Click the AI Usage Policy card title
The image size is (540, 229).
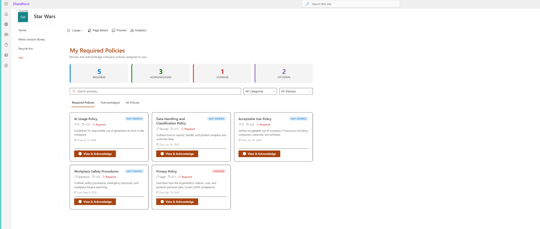(x=86, y=119)
